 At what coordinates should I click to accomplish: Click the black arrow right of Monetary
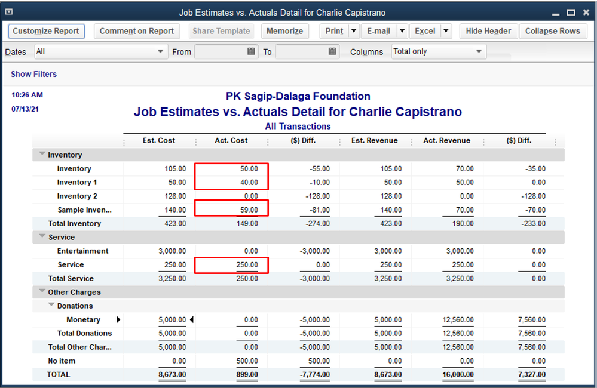tap(118, 319)
